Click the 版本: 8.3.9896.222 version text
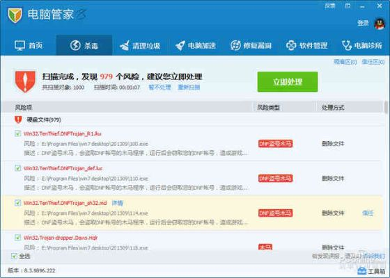This screenshot has height=278, width=390. [31, 270]
